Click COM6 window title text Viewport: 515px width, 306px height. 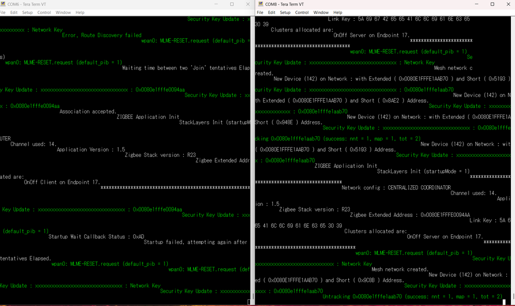pos(27,4)
